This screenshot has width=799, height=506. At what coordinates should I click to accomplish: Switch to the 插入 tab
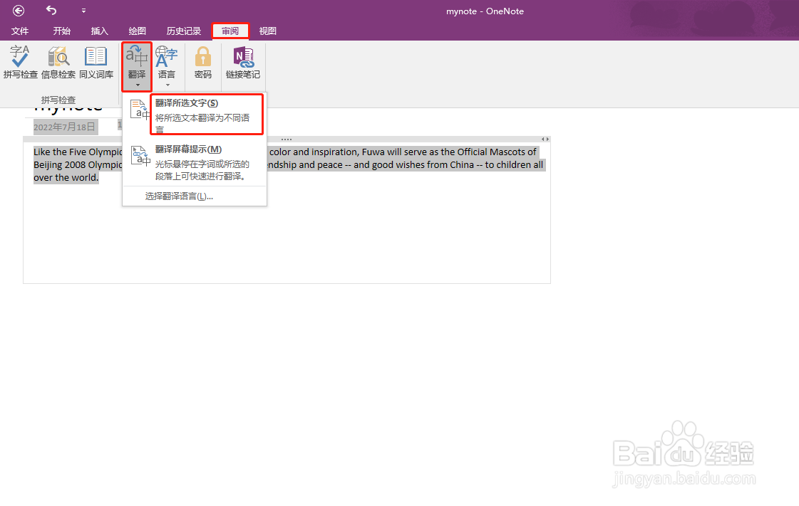click(99, 31)
